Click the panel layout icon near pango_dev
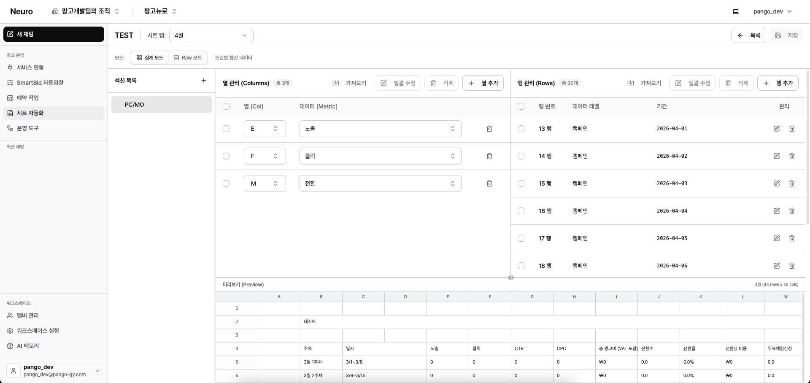This screenshot has height=383, width=810. 736,12
